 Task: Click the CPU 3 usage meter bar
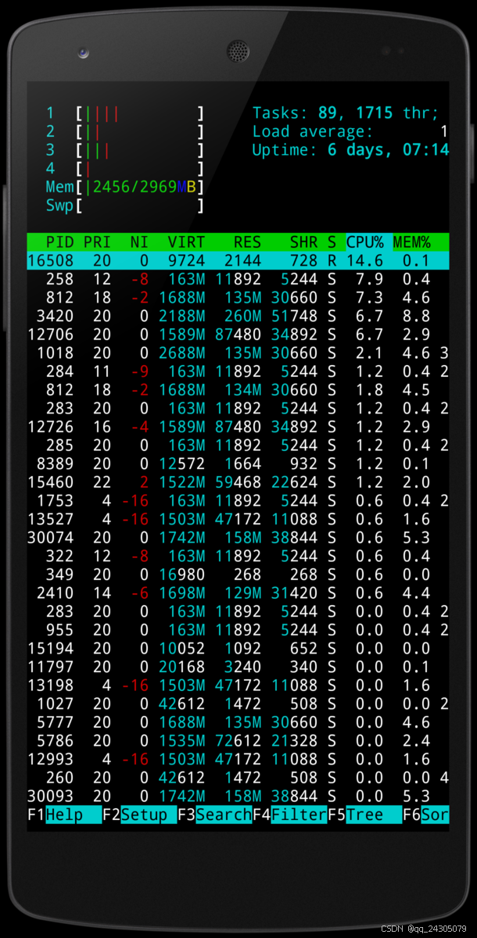[x=140, y=150]
